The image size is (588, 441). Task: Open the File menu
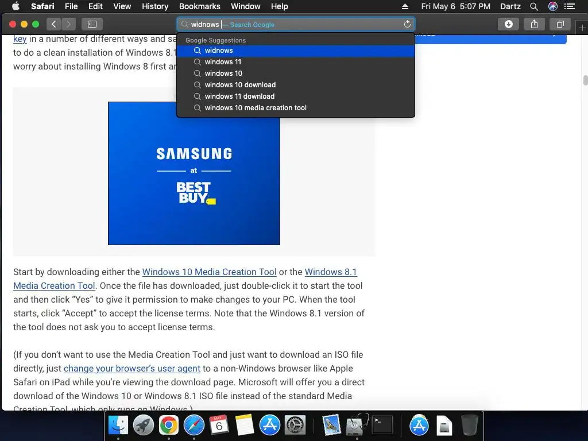click(x=71, y=6)
